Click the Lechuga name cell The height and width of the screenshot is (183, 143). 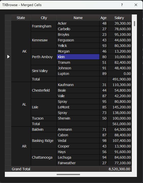click(78, 157)
